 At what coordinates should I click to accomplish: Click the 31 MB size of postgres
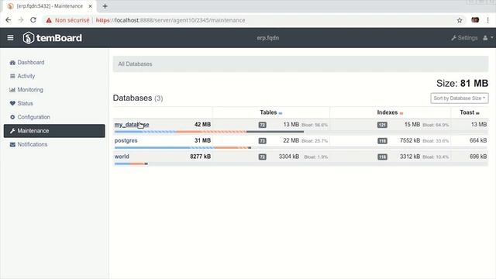(202, 140)
